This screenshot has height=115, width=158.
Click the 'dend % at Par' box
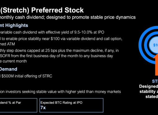pyautogui.click(x=19, y=105)
